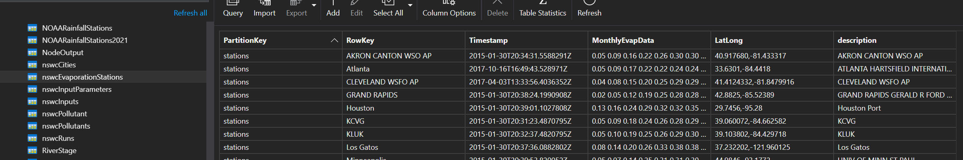Click the Delete toolbar button
Image resolution: width=963 pixels, height=160 pixels.
pyautogui.click(x=497, y=9)
